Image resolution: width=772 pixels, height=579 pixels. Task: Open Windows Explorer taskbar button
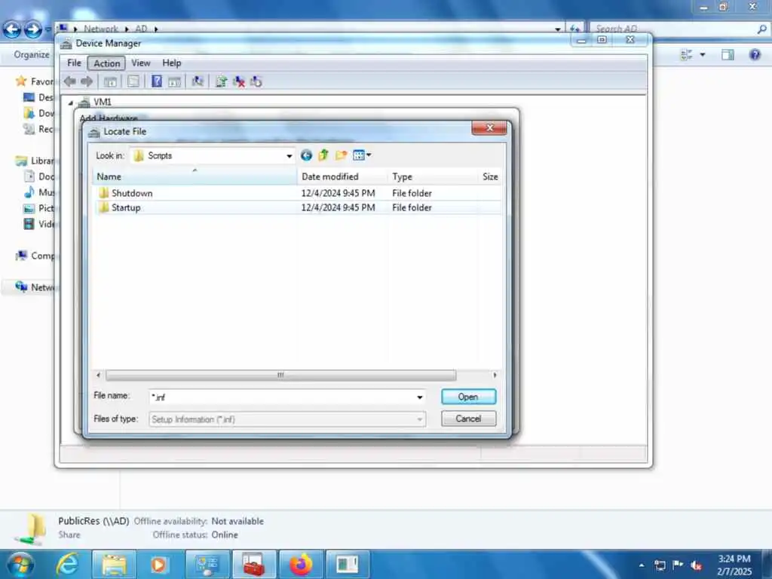115,564
